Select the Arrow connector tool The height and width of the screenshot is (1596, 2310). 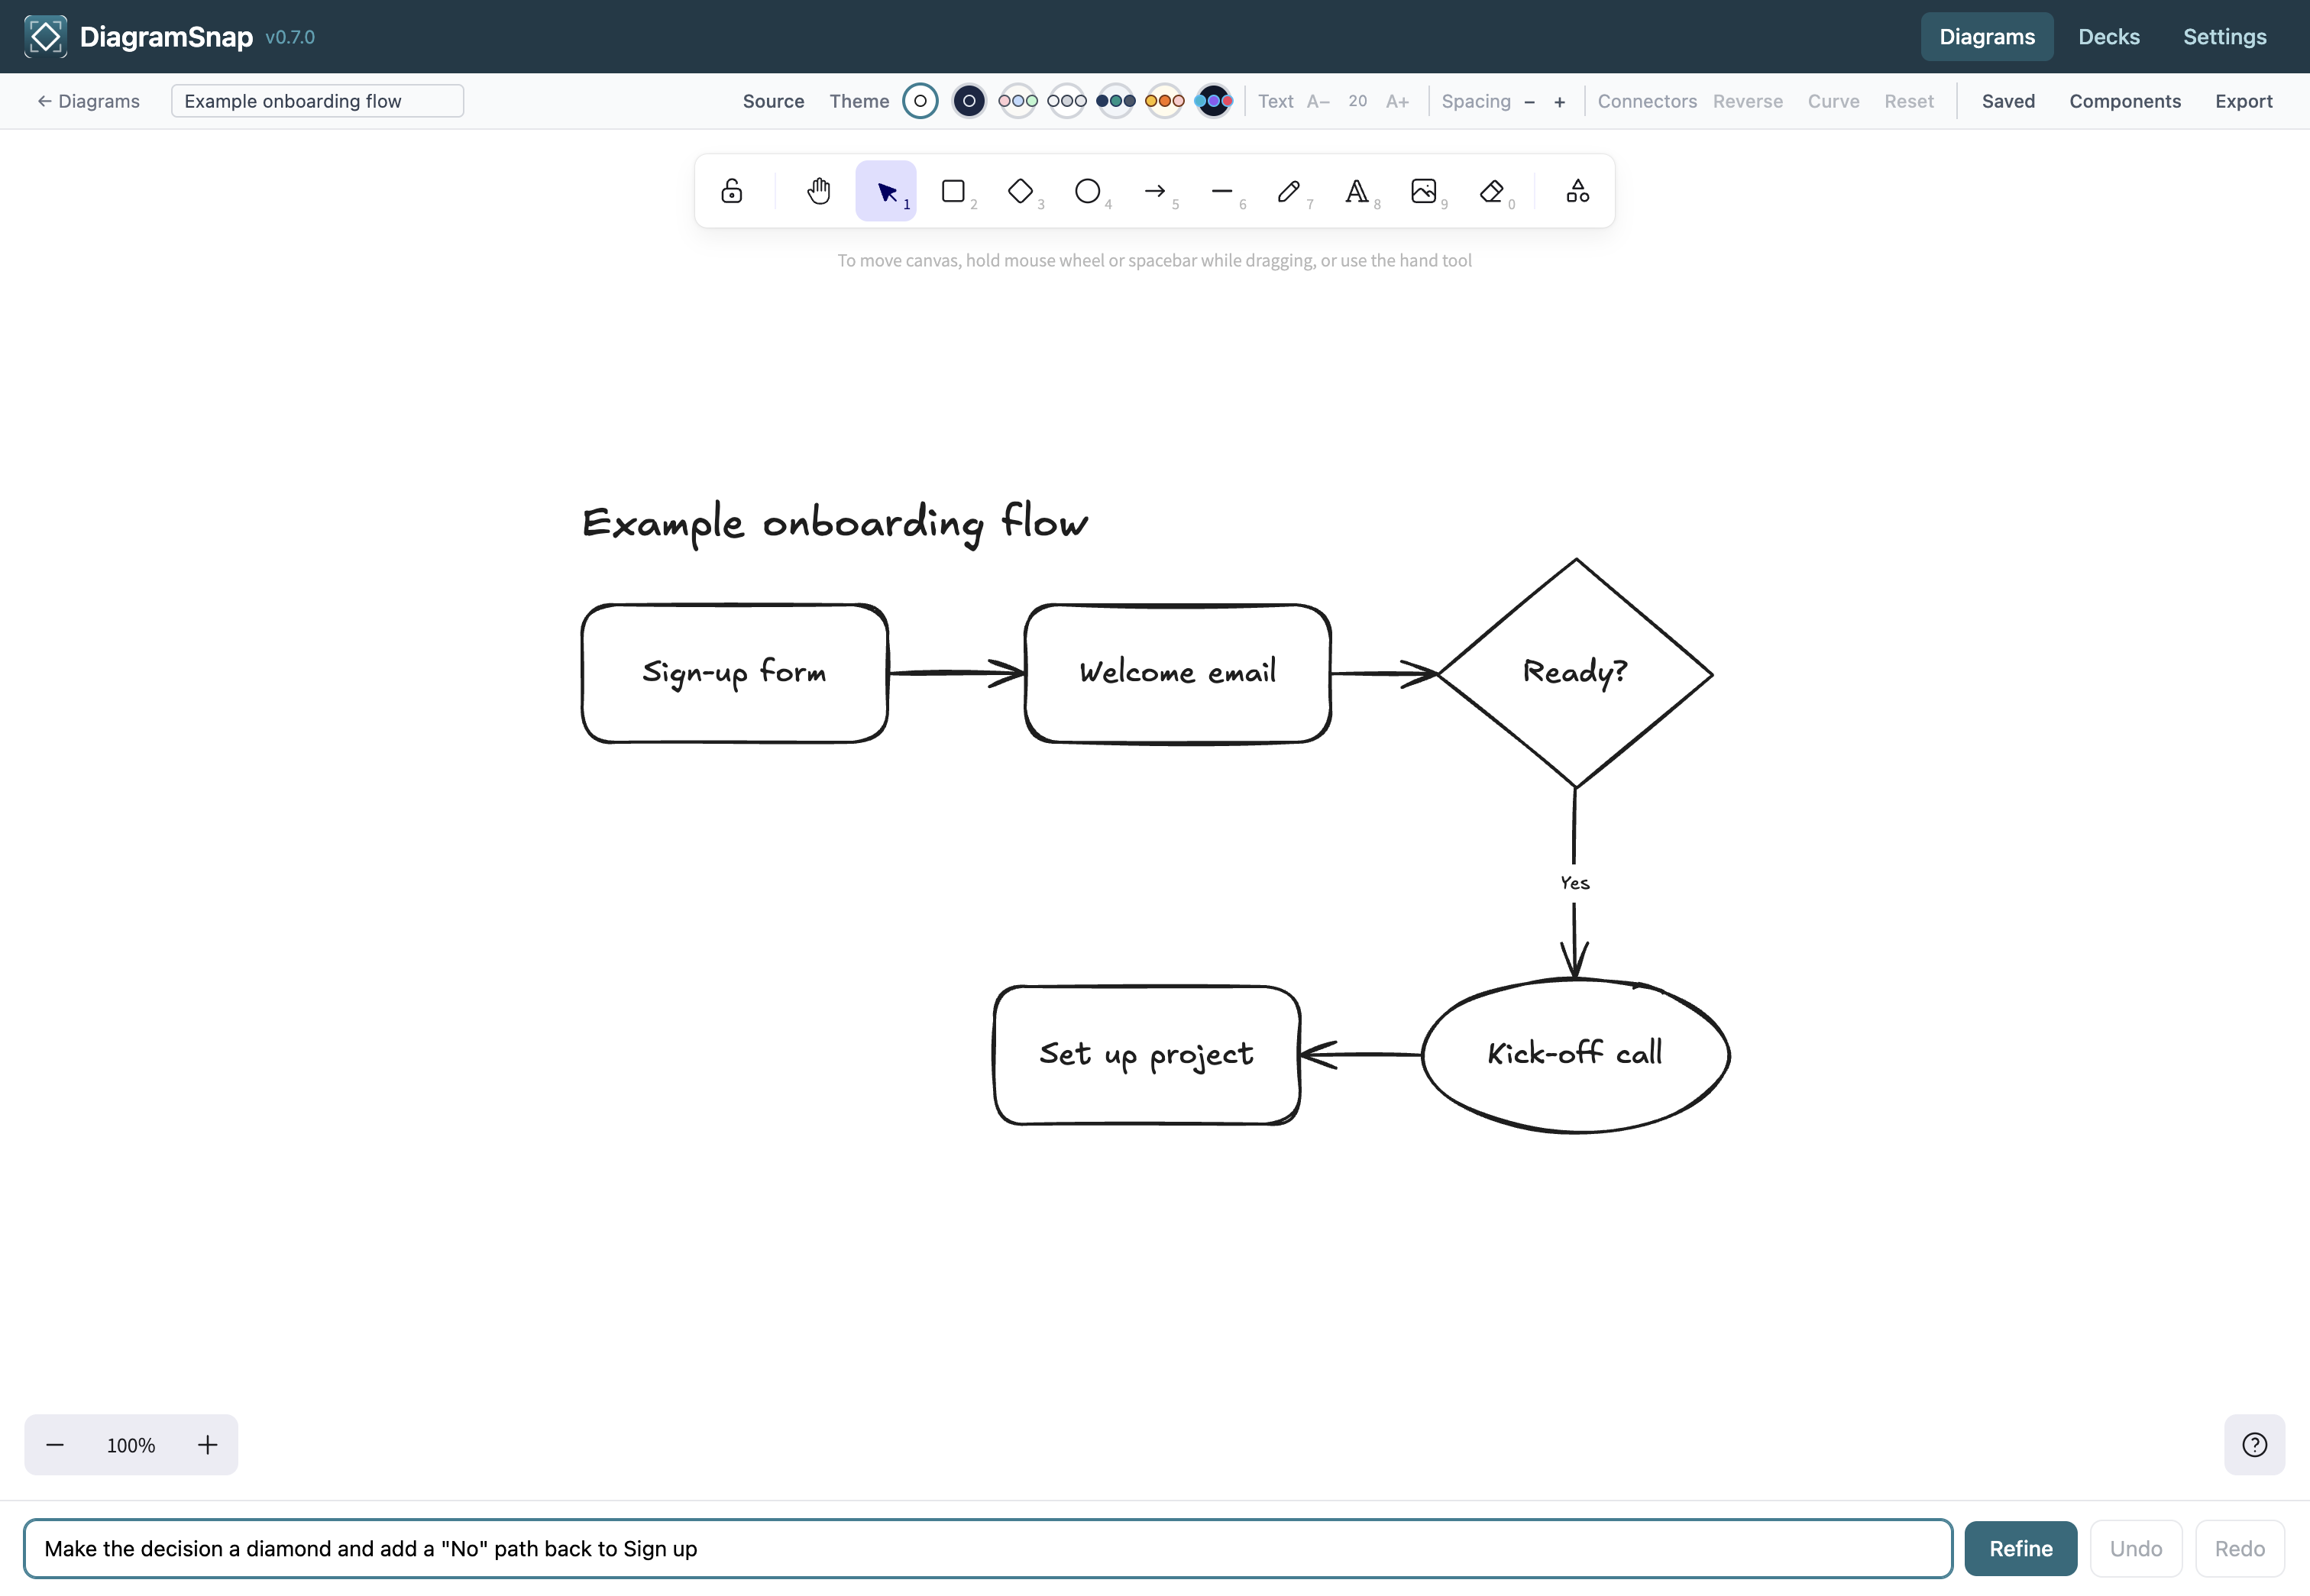1156,191
